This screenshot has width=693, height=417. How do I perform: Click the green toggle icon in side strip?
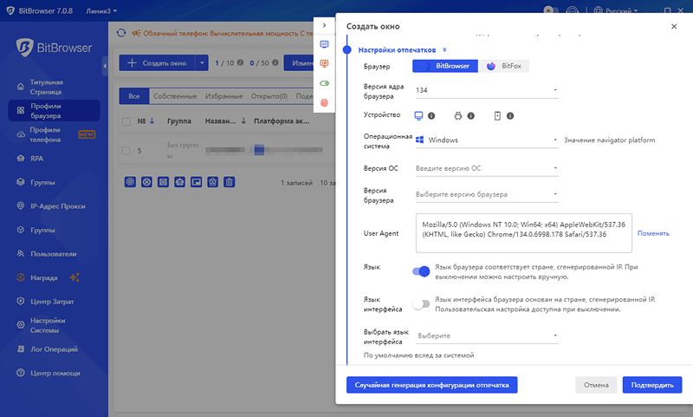point(325,83)
